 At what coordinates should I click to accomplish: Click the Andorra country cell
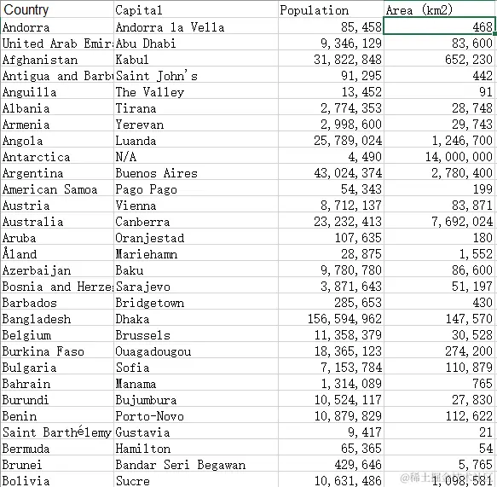[x=57, y=26]
